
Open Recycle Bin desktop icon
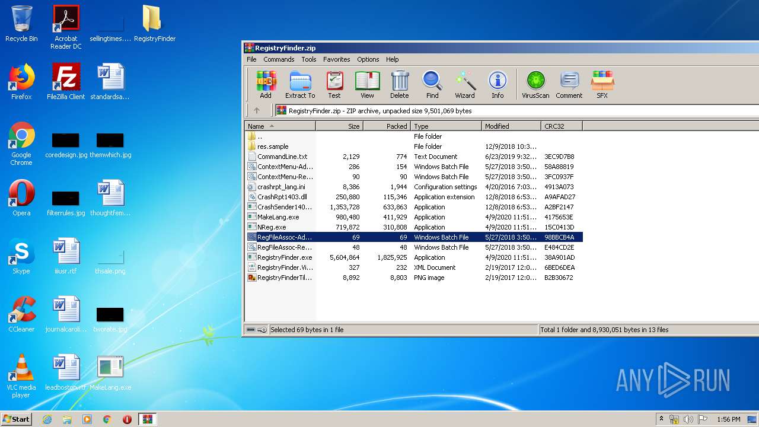(21, 24)
